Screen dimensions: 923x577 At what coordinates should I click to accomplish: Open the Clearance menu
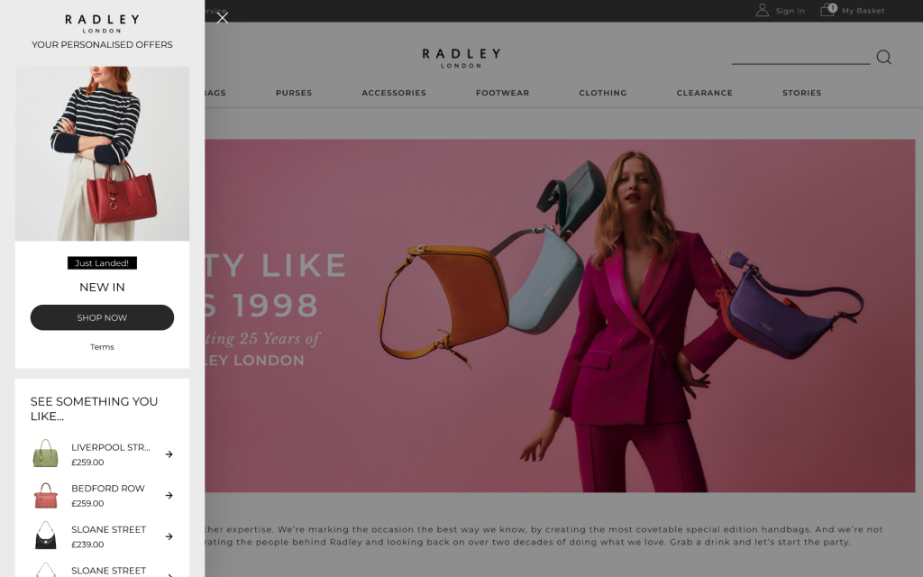pos(705,93)
